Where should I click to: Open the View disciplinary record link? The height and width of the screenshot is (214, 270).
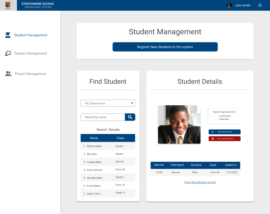pyautogui.click(x=200, y=182)
